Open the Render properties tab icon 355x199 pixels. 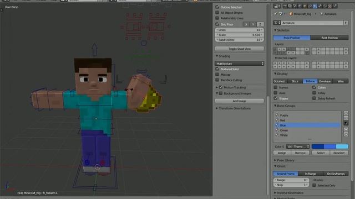[x=285, y=6]
